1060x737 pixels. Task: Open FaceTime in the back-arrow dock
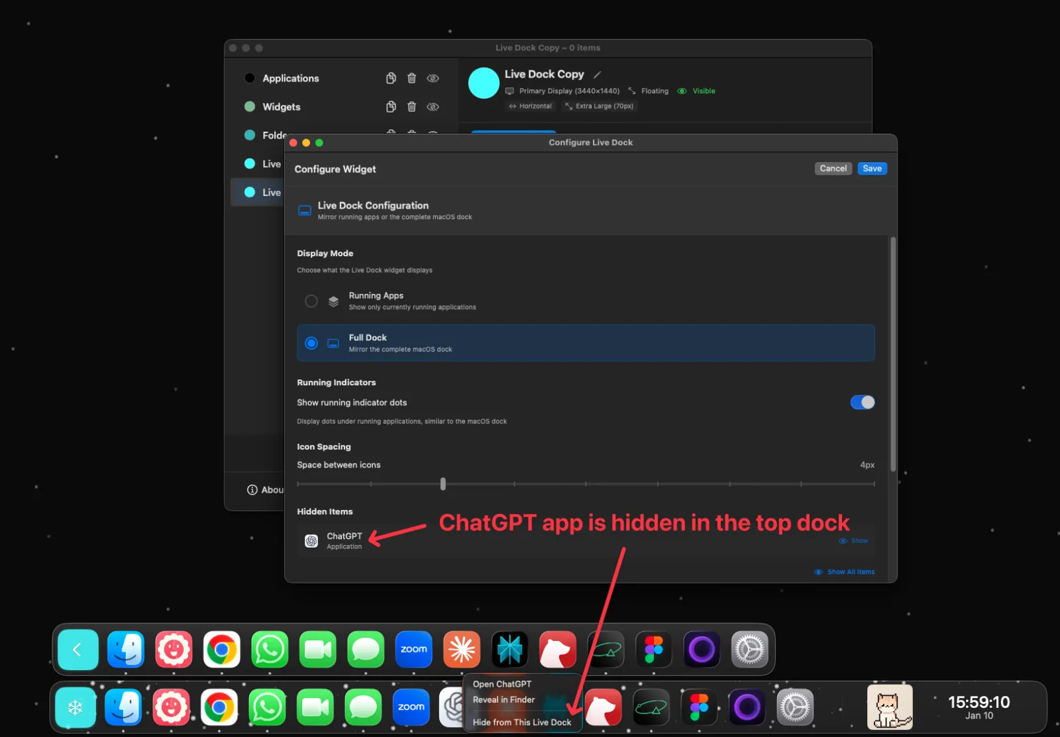pyautogui.click(x=318, y=650)
